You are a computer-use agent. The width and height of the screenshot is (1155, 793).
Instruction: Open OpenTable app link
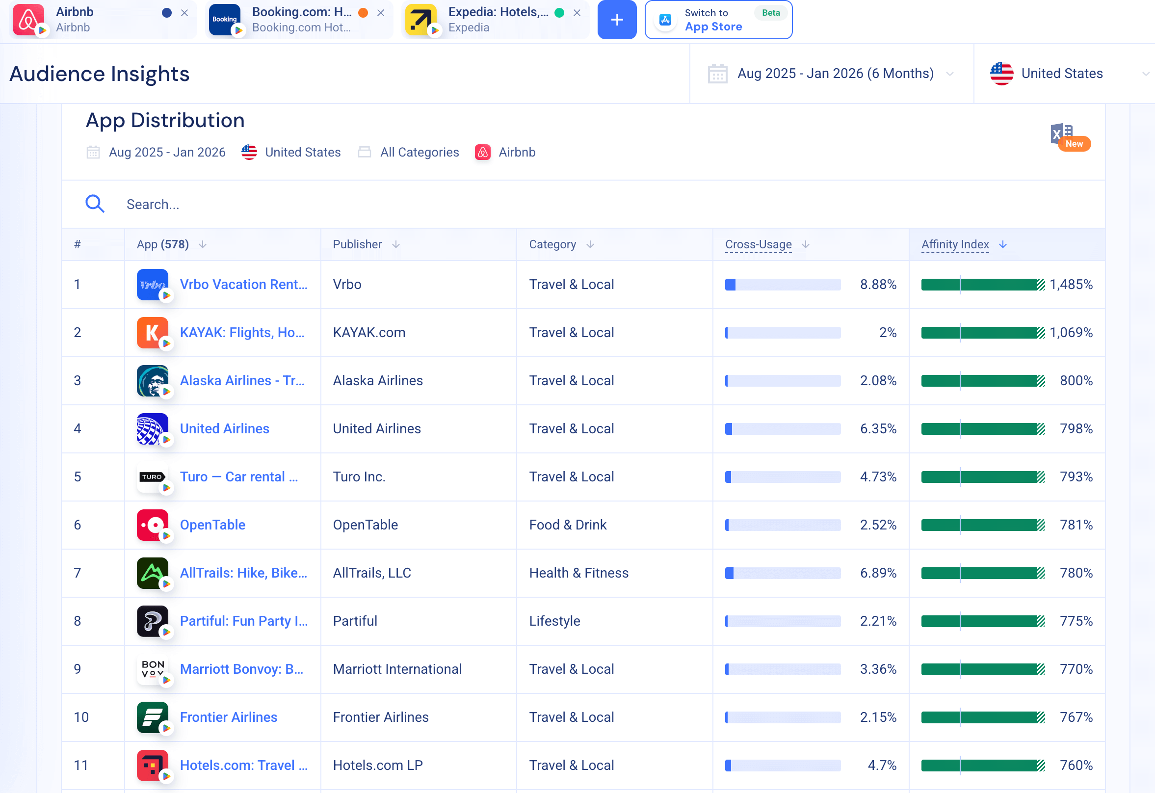tap(212, 525)
